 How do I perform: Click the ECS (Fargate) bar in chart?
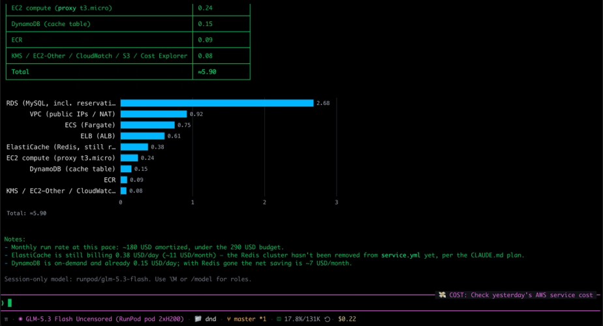click(147, 125)
